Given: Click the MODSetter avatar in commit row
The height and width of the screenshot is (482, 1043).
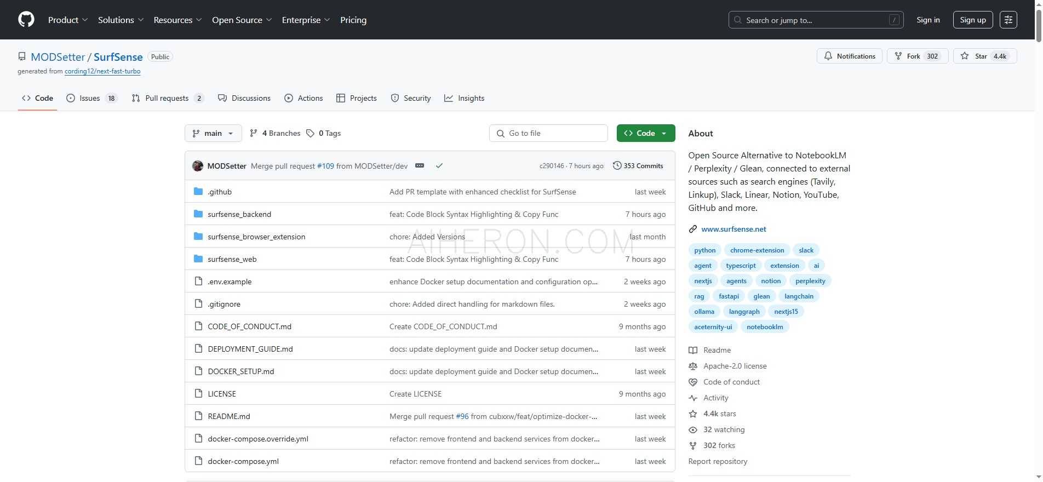Looking at the screenshot, I should 198,166.
